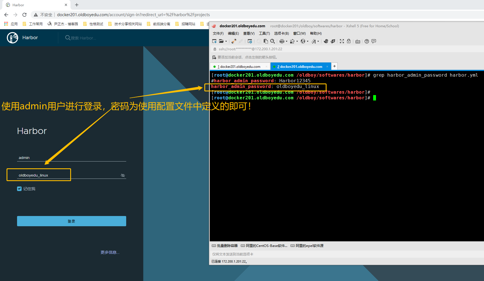The height and width of the screenshot is (281, 484).
Task: Click the new session icon in Xshell toolbar
Action: [x=214, y=41]
